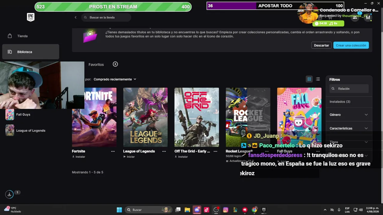Open TikTok from the taskbar

click(206, 210)
